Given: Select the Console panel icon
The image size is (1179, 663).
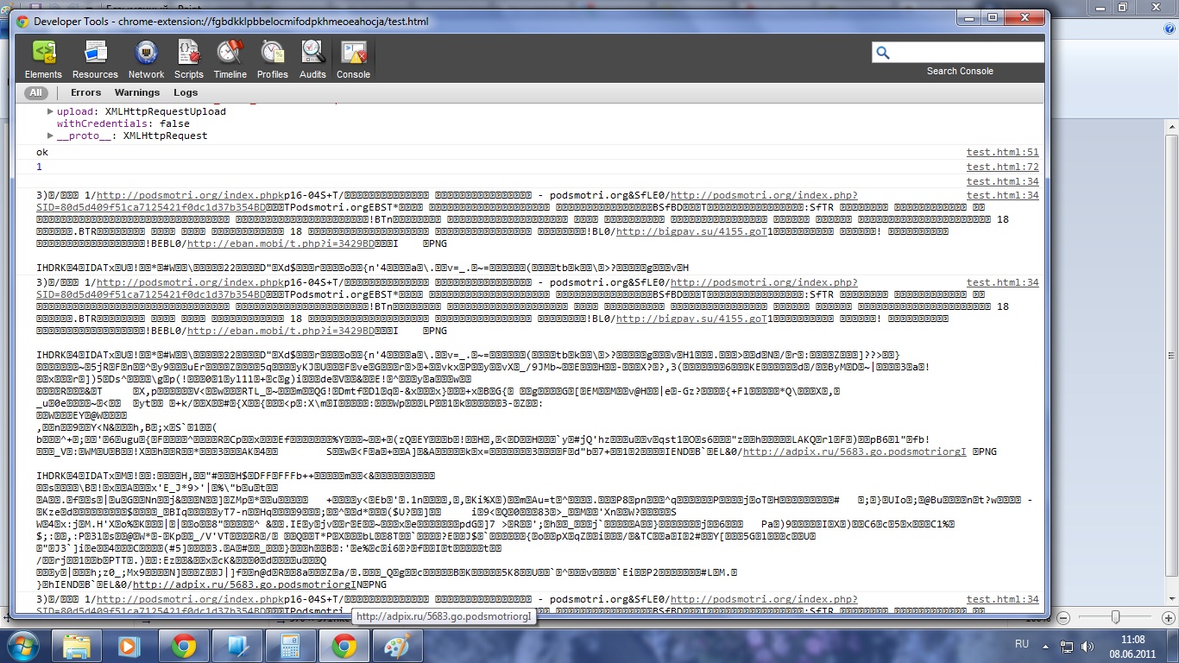Looking at the screenshot, I should (353, 59).
